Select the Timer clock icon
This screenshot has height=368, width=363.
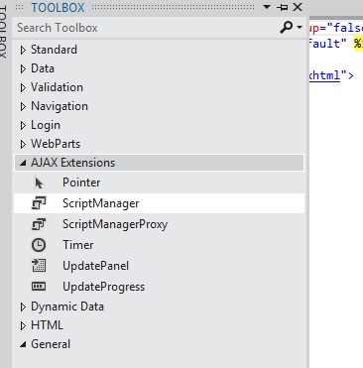pos(39,245)
